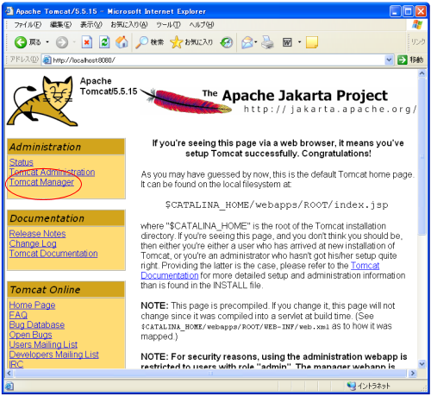Open the Bug Database link
Image resolution: width=431 pixels, height=396 pixels.
(37, 325)
